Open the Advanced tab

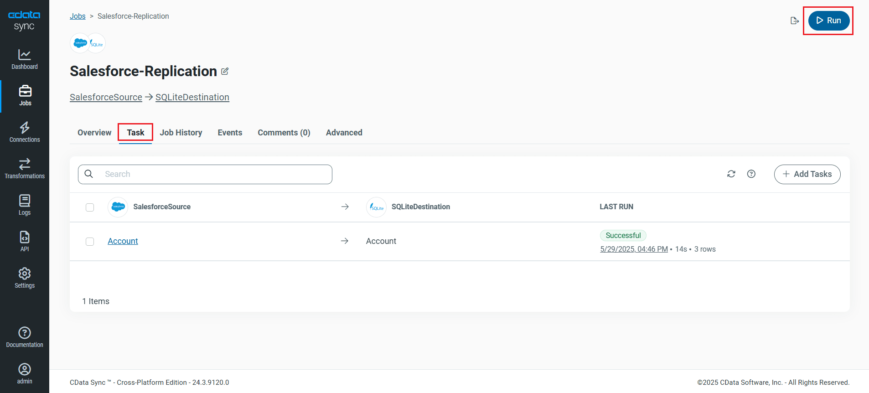tap(344, 133)
